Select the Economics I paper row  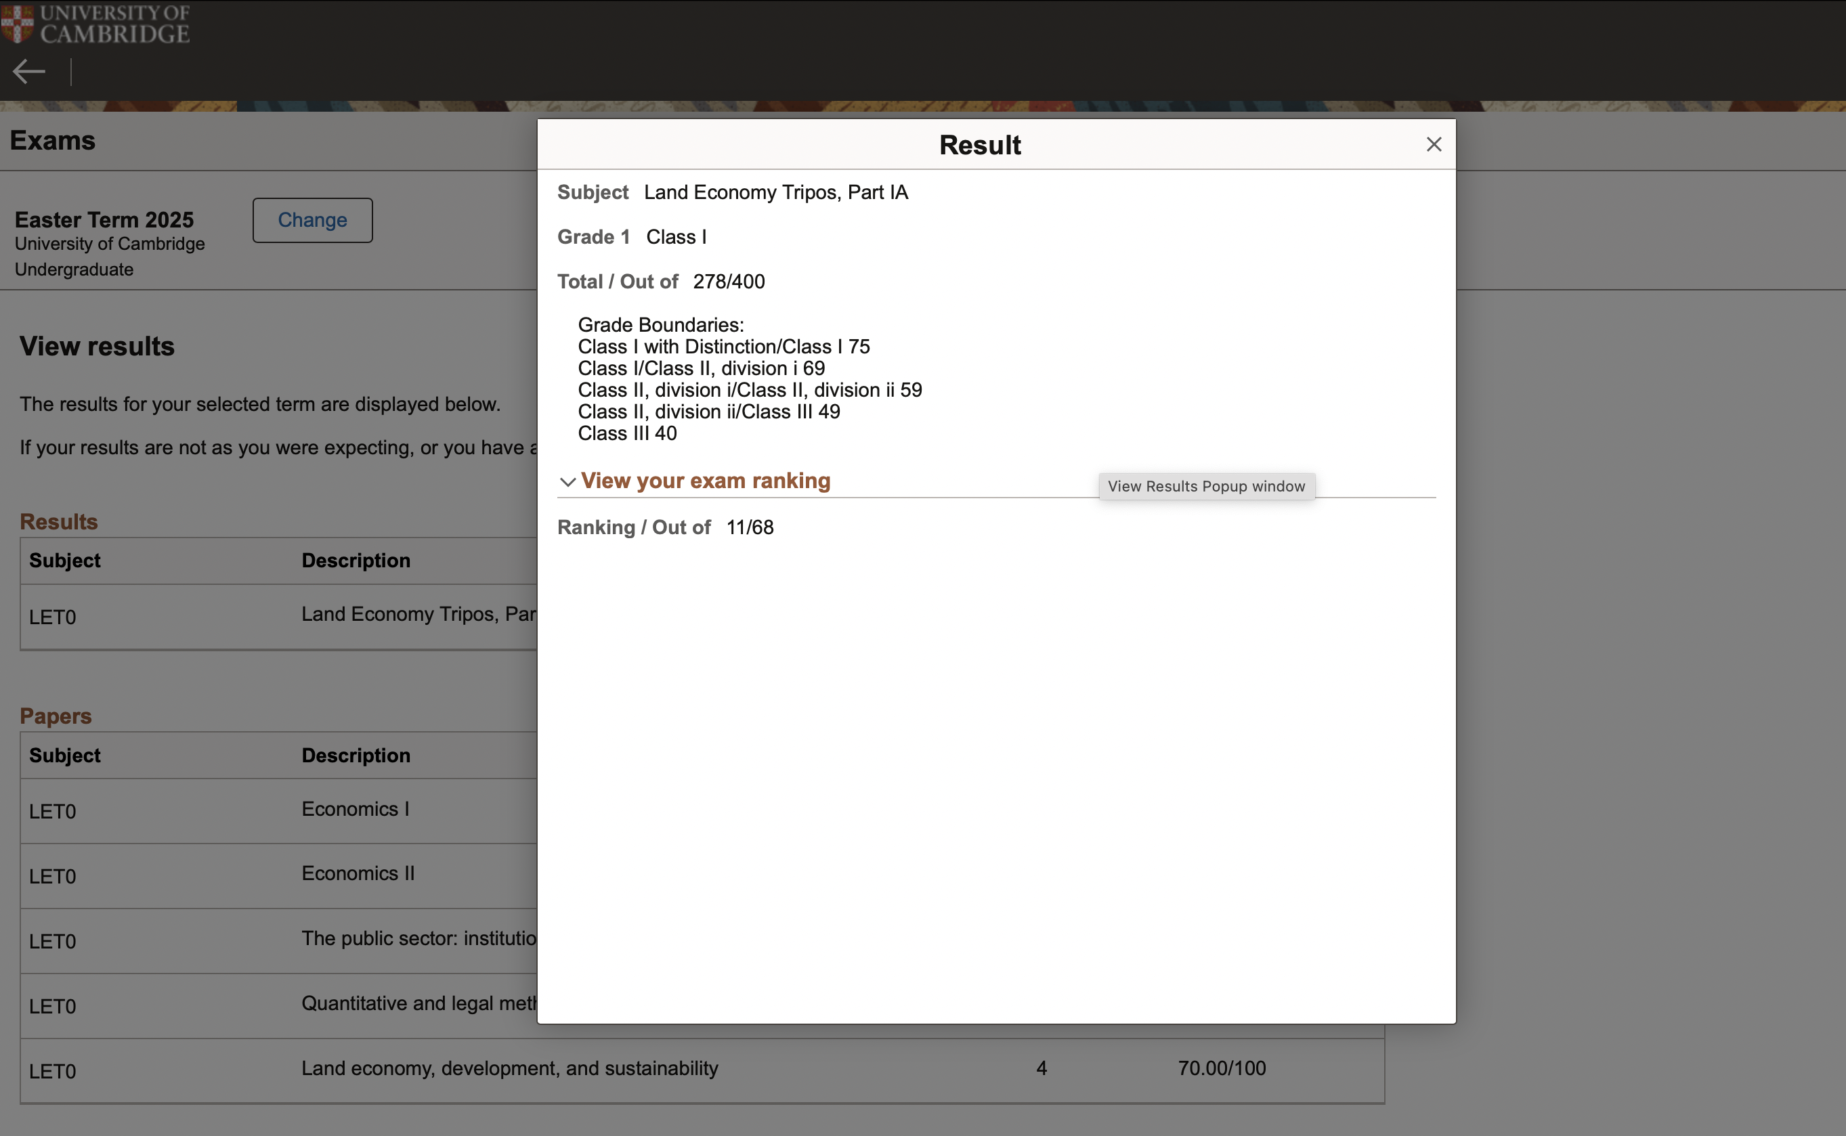(x=355, y=809)
